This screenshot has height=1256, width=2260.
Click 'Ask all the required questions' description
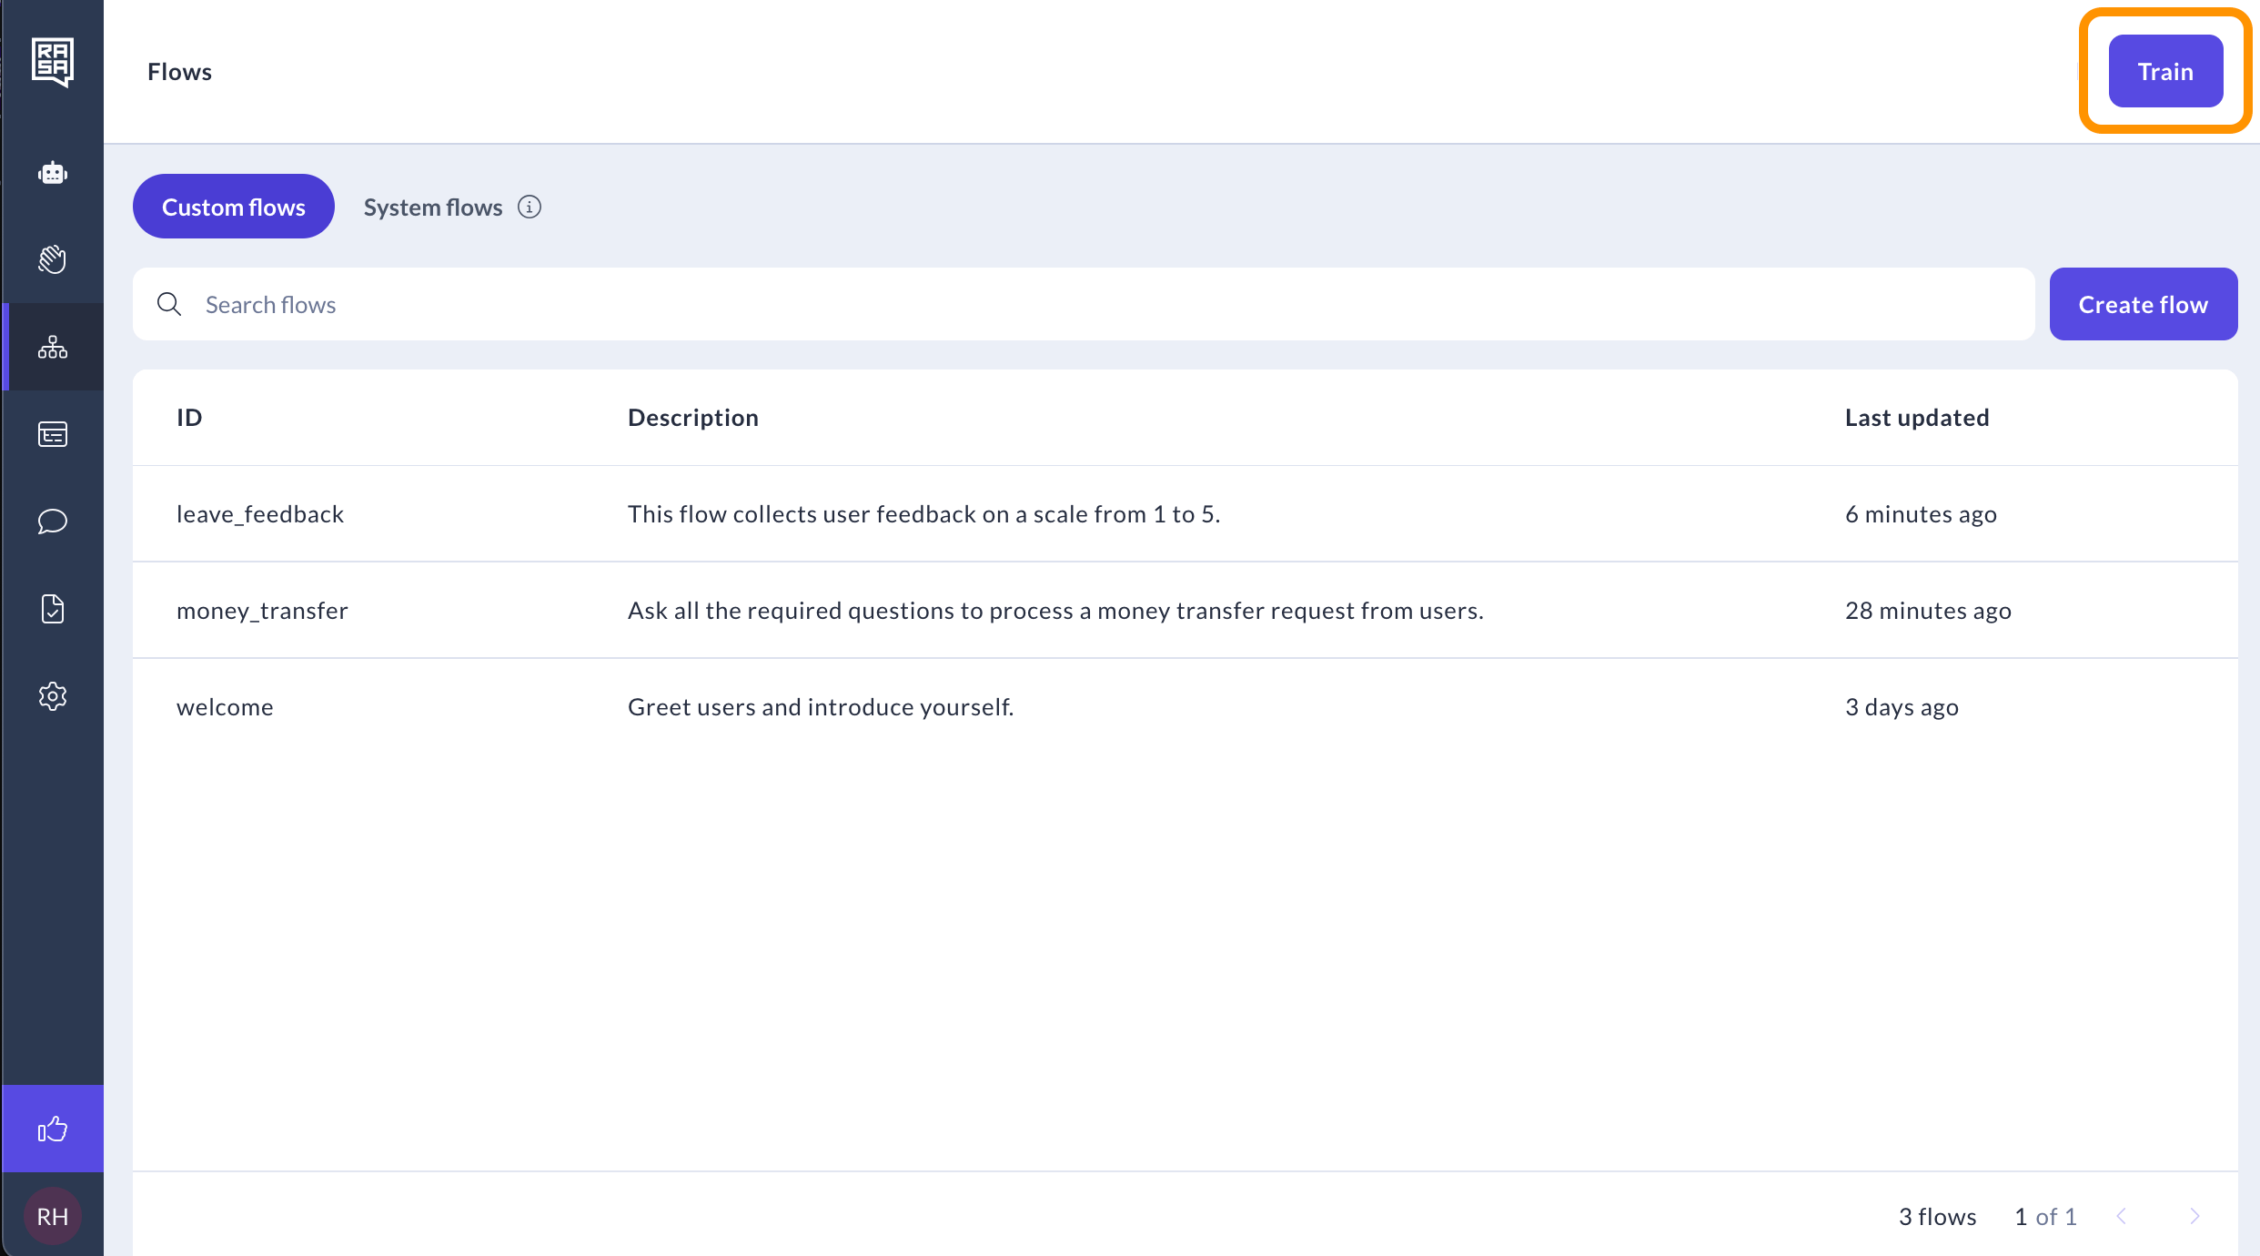(1055, 611)
